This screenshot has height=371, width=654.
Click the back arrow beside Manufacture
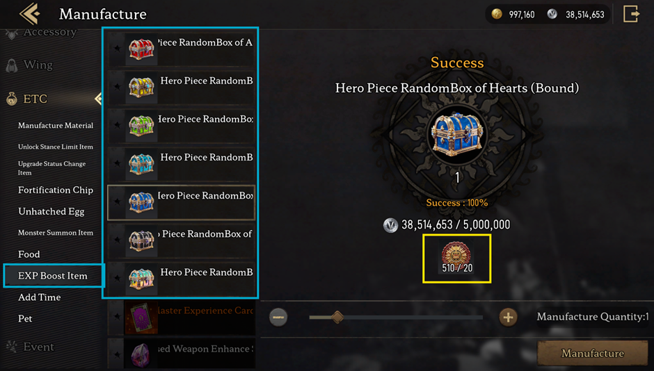(30, 14)
